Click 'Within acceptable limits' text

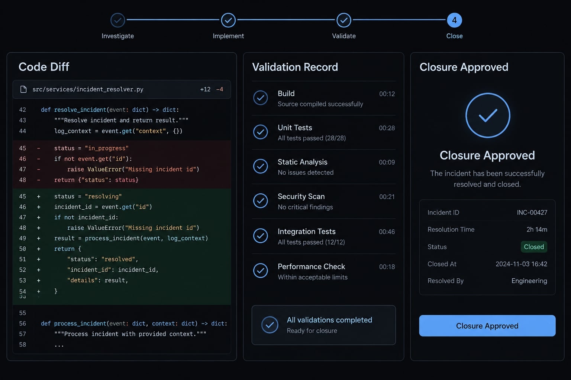[313, 277]
